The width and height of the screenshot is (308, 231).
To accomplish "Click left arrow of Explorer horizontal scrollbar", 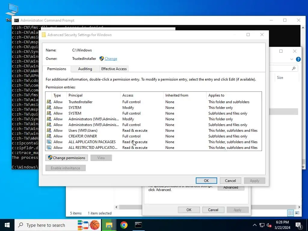I will (116, 207).
